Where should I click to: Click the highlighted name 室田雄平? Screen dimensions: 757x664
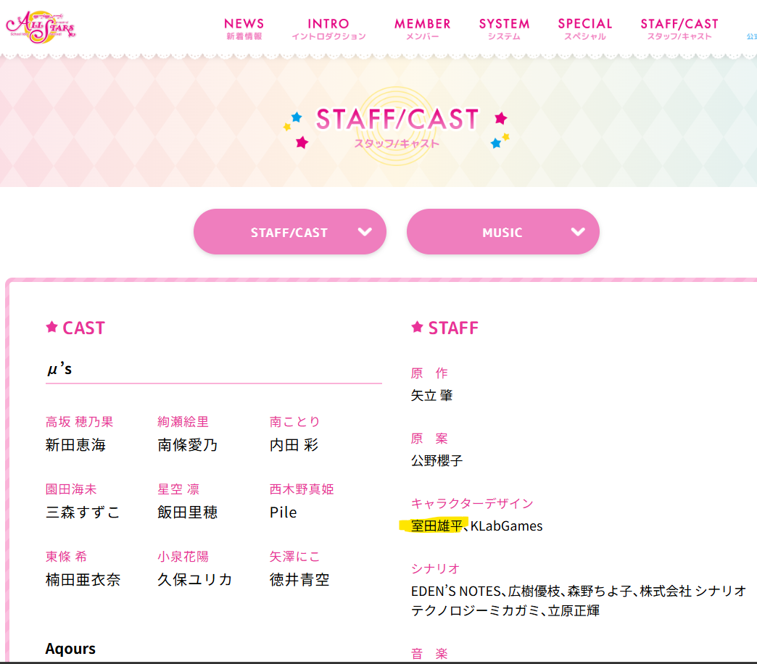pos(437,526)
